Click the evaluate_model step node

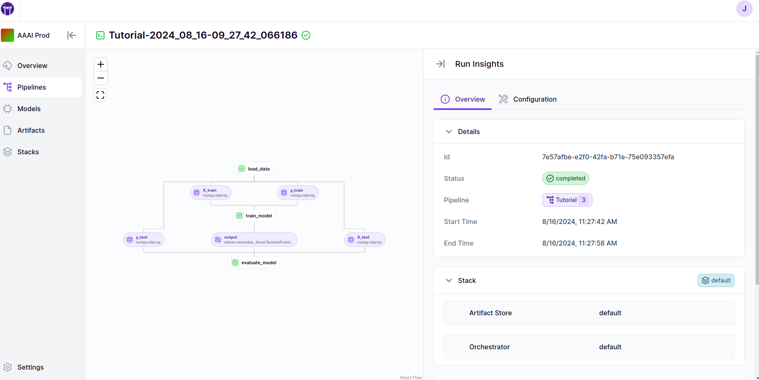coord(255,263)
